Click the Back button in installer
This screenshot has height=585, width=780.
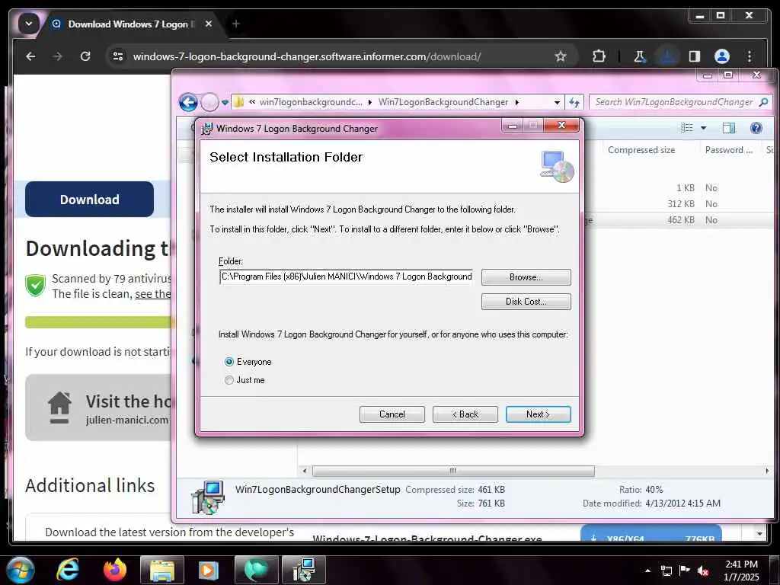(x=465, y=414)
